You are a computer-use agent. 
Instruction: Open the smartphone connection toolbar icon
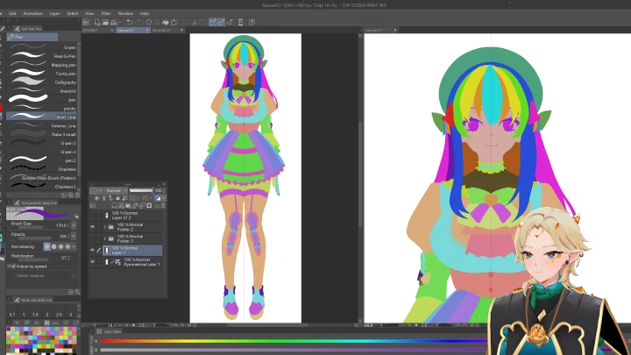point(241,22)
